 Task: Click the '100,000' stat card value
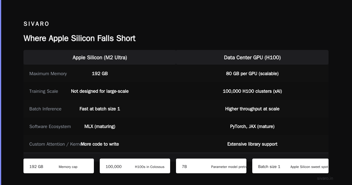tap(114, 166)
